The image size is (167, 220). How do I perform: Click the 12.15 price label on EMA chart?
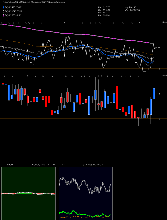[157, 48]
